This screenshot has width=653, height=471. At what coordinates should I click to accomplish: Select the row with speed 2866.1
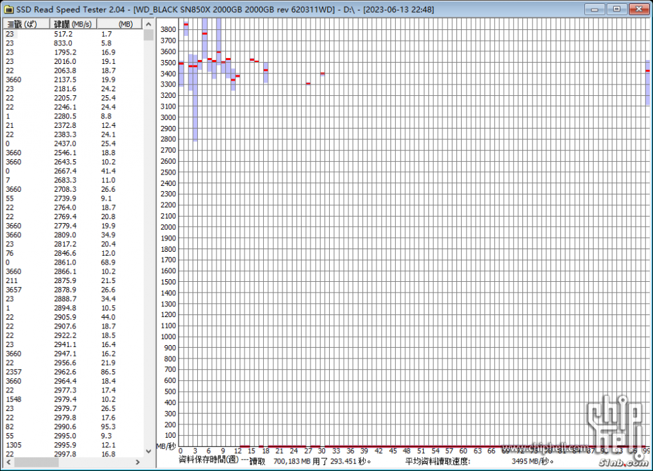(x=73, y=272)
